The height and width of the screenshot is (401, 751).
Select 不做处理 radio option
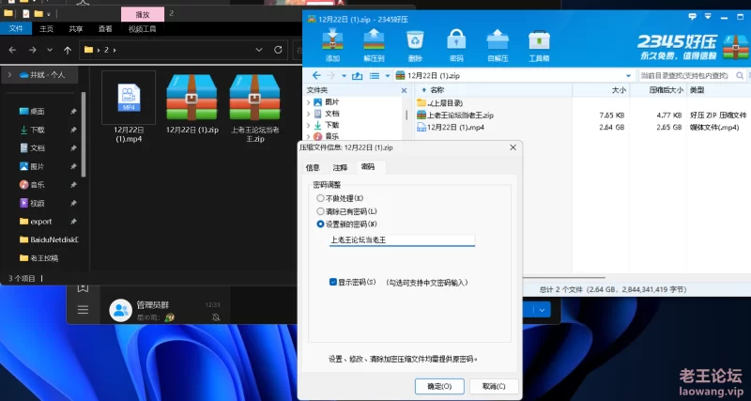[x=320, y=198]
